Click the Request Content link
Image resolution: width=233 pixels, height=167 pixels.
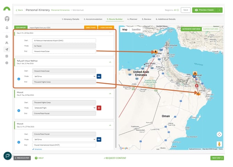pos(115,158)
